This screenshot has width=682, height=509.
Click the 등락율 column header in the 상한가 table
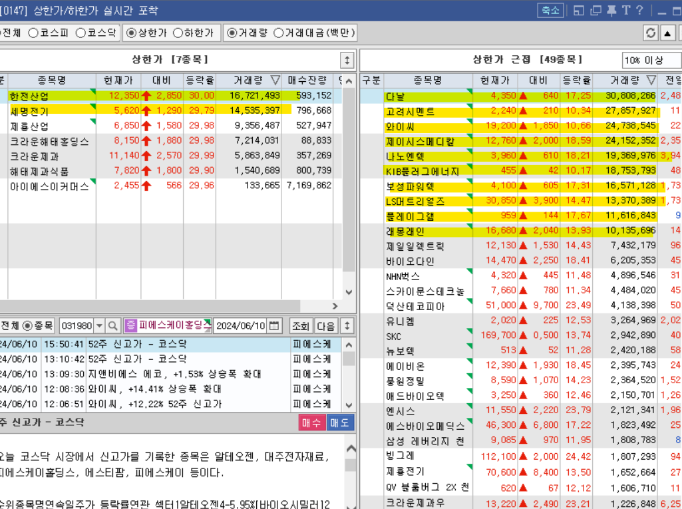pos(200,80)
